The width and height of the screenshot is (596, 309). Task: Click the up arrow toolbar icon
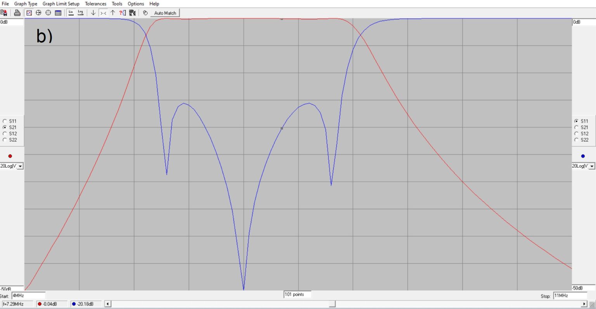113,13
